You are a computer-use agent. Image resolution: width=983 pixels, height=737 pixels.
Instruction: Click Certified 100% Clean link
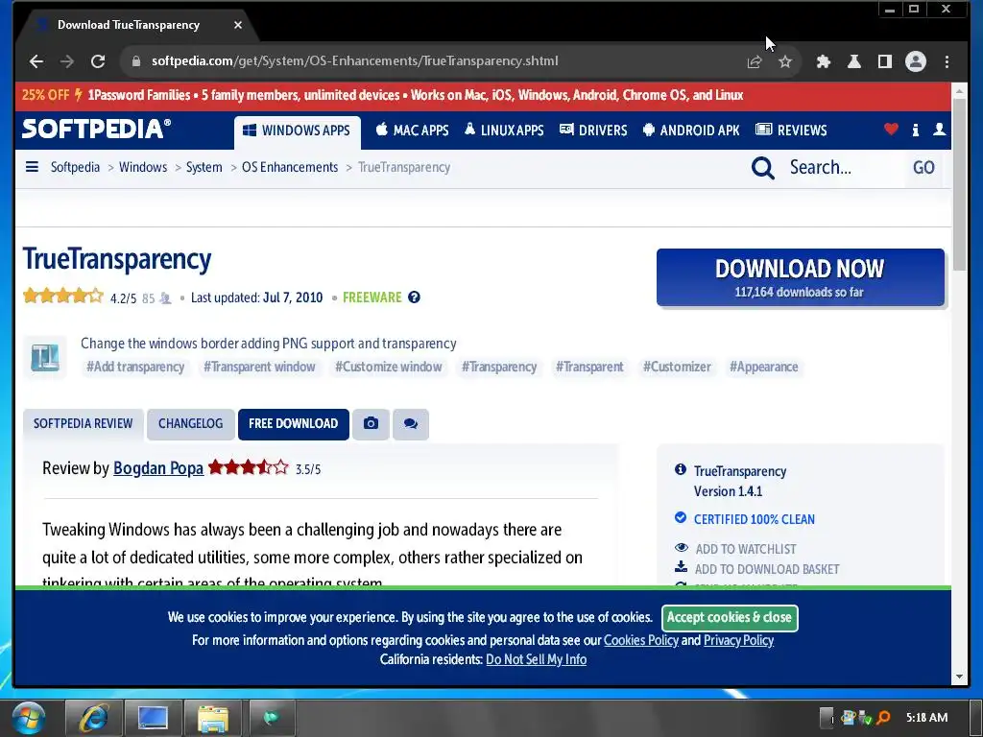(x=755, y=519)
